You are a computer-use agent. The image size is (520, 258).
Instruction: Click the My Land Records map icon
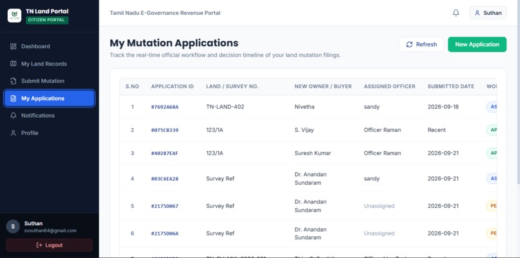[14, 64]
